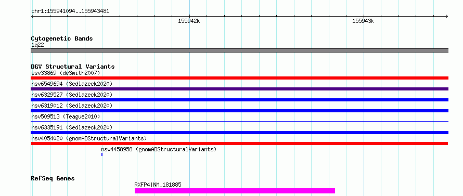Image resolution: width=463 pixels, height=196 pixels.
Task: Open the RXFP4|NM_181885 gene label
Action: pyautogui.click(x=158, y=185)
